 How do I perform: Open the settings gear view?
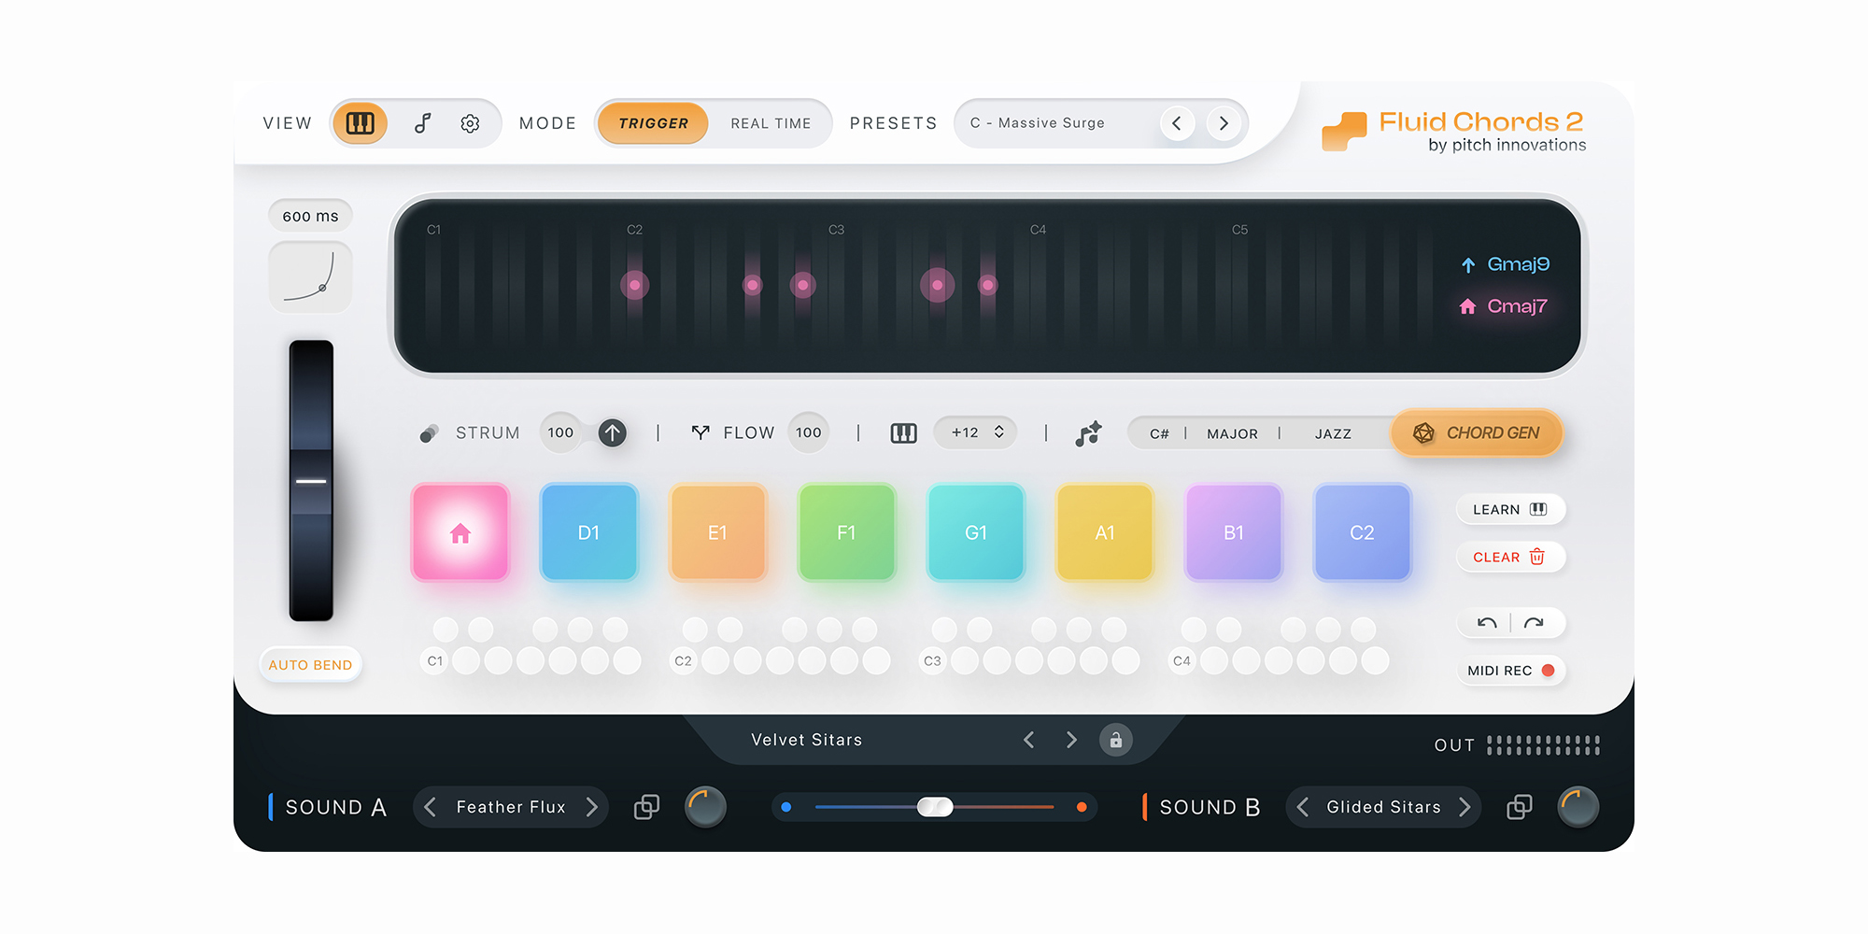pos(470,123)
